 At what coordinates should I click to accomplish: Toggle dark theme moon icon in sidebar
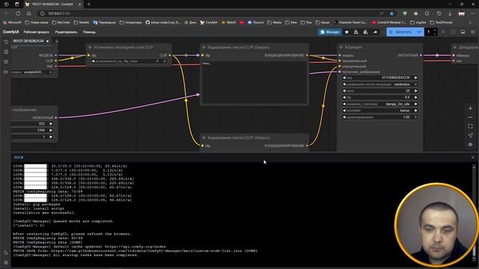click(x=6, y=253)
